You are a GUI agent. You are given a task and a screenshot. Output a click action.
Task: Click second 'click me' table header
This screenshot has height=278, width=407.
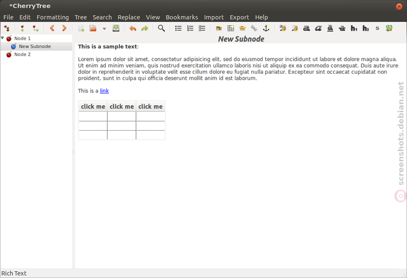tap(122, 107)
